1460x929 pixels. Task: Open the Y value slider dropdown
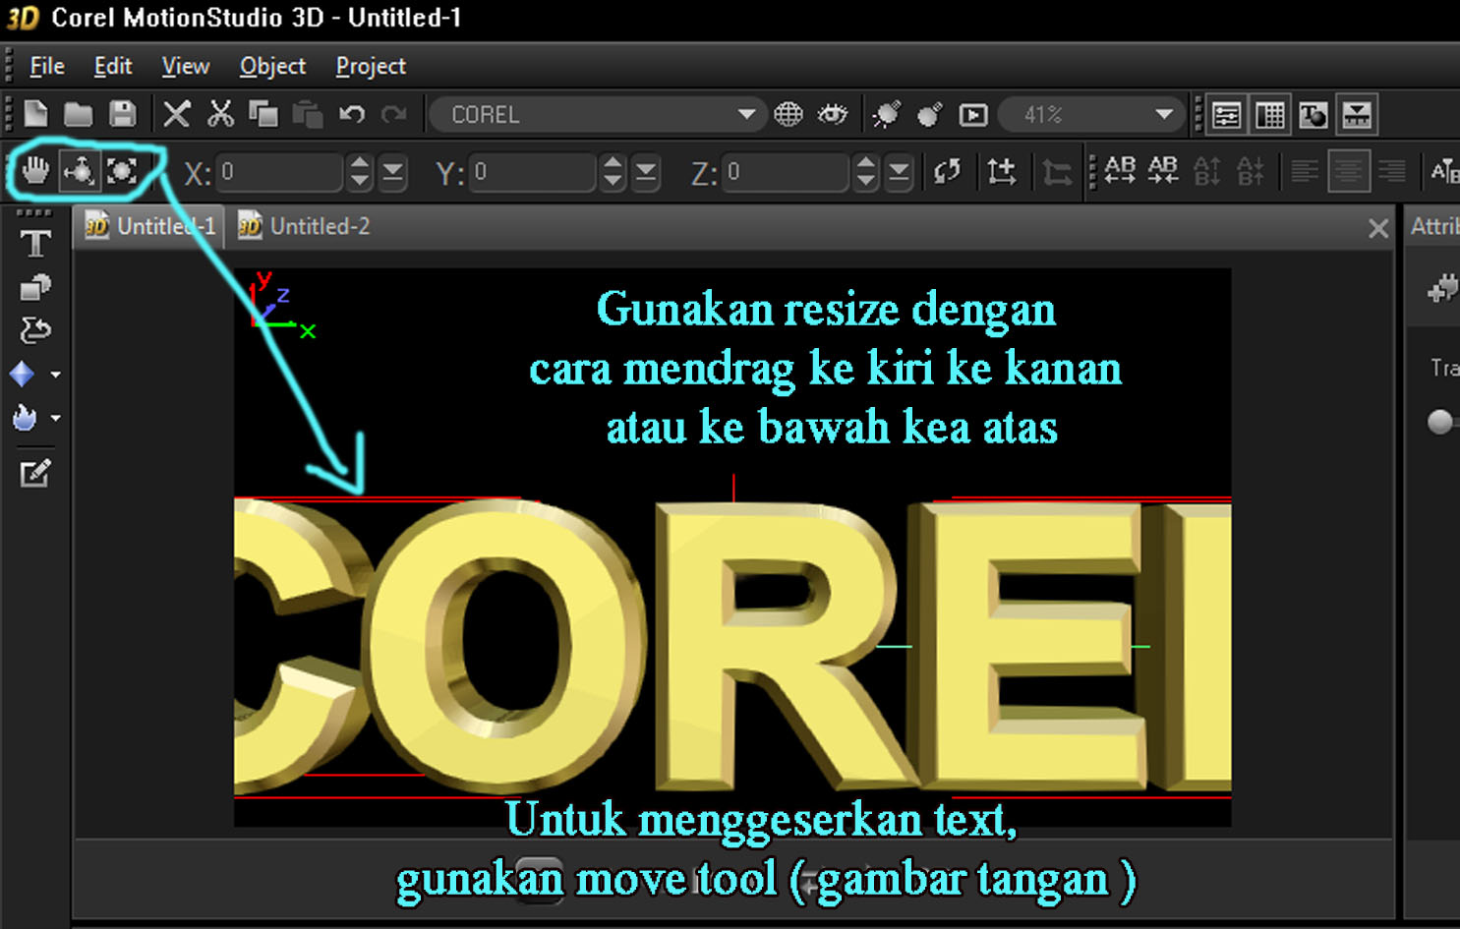tap(646, 173)
